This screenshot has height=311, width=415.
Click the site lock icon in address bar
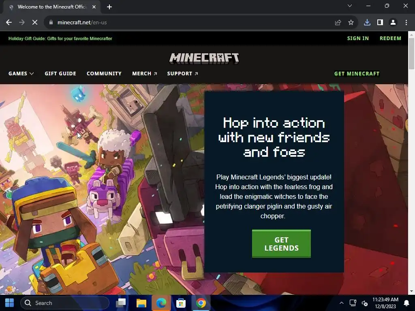click(51, 23)
